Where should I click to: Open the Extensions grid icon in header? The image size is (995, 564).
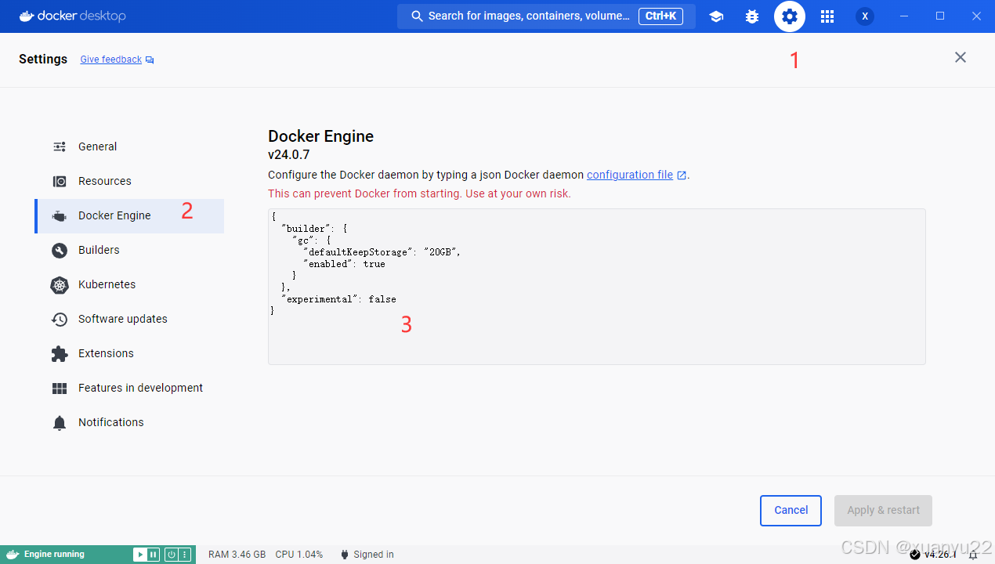coord(827,16)
